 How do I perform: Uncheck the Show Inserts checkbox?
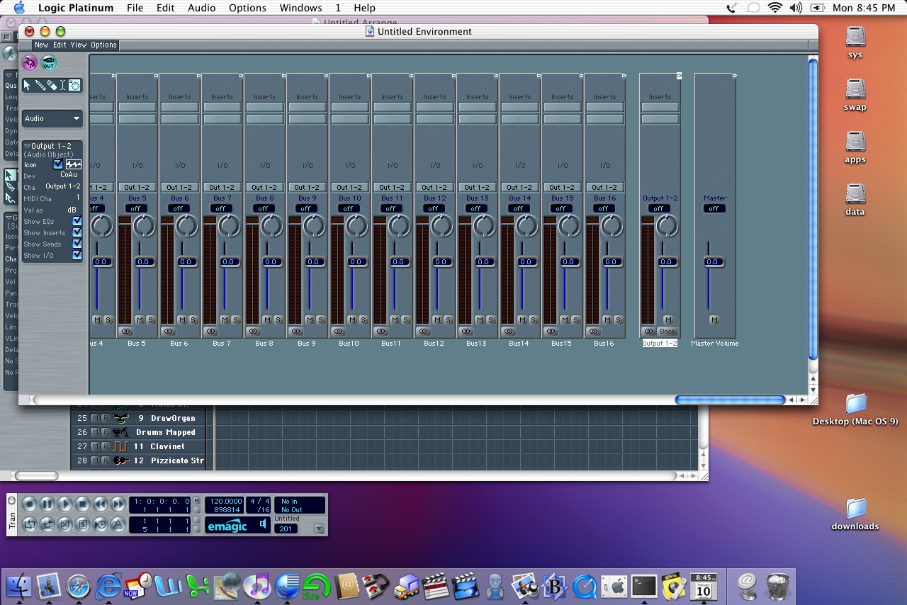[77, 232]
